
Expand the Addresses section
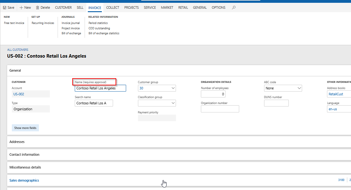(17, 142)
